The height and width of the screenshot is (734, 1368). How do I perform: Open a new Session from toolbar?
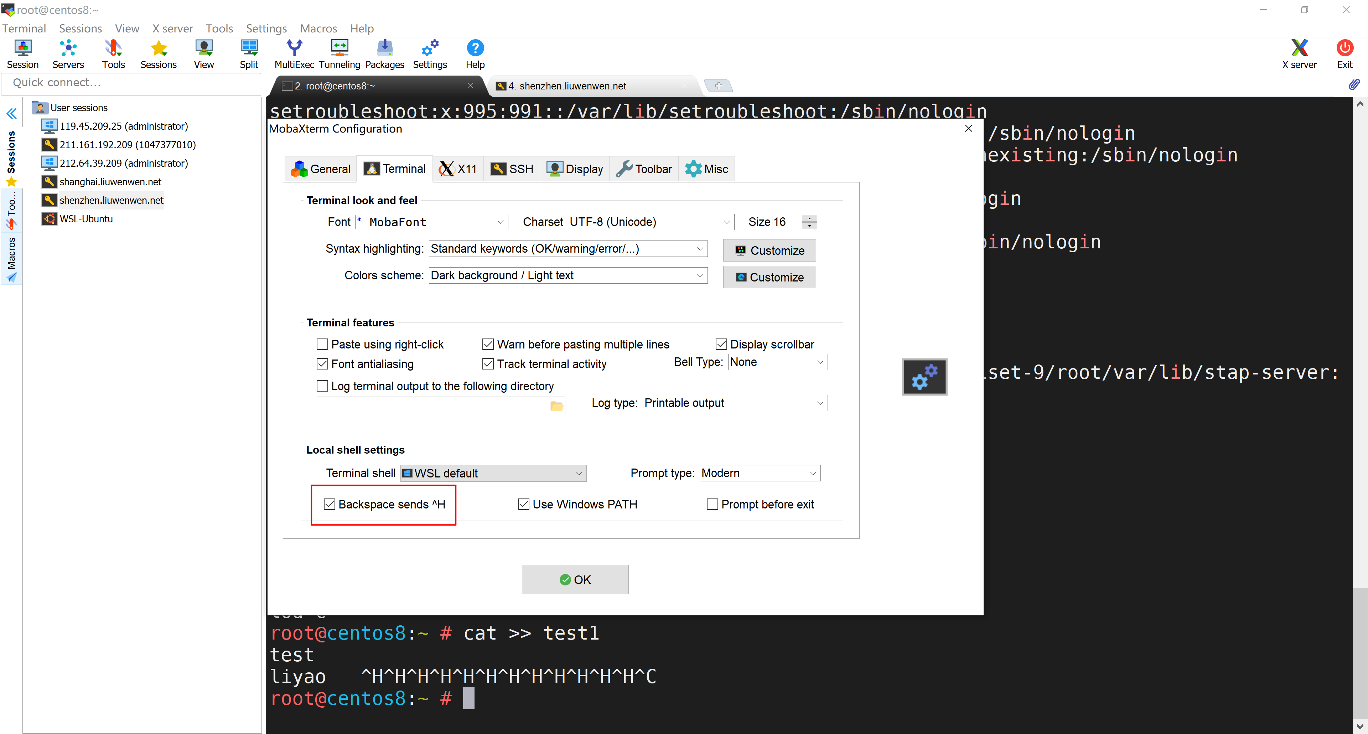[22, 53]
